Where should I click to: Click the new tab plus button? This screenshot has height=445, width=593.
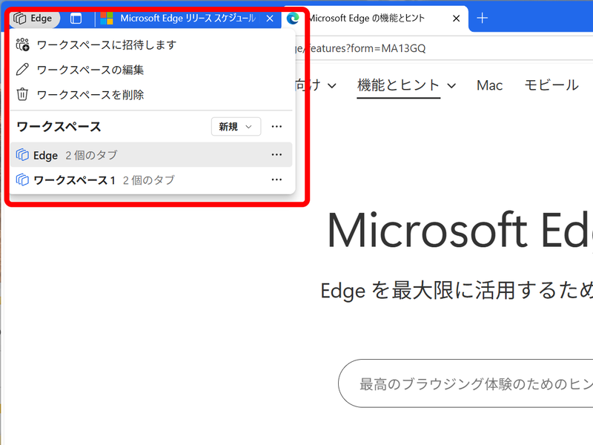483,19
